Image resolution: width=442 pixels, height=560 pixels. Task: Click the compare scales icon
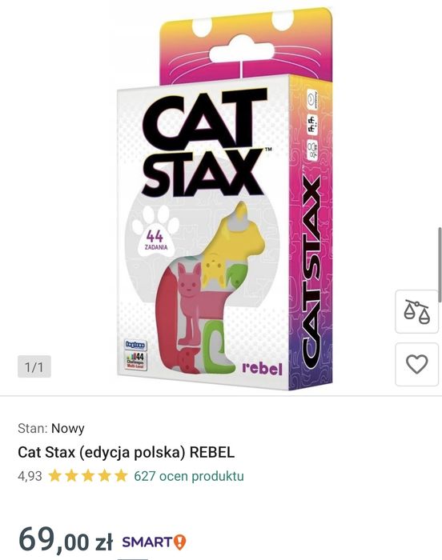pos(416,312)
